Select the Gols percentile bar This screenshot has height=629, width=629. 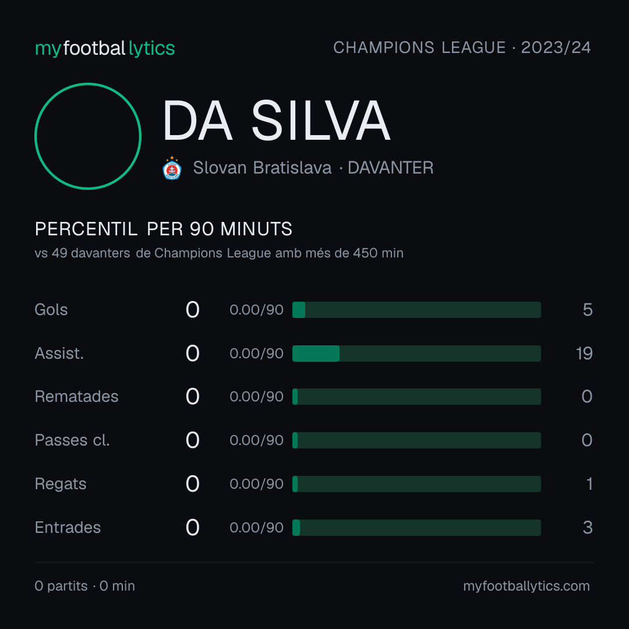tap(416, 310)
